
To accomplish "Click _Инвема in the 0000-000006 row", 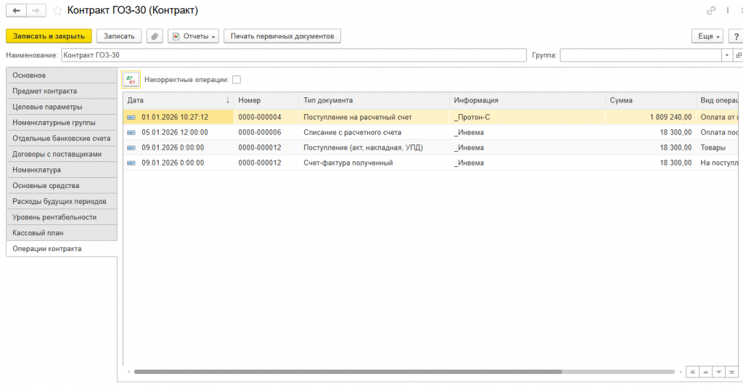I will tap(527, 132).
